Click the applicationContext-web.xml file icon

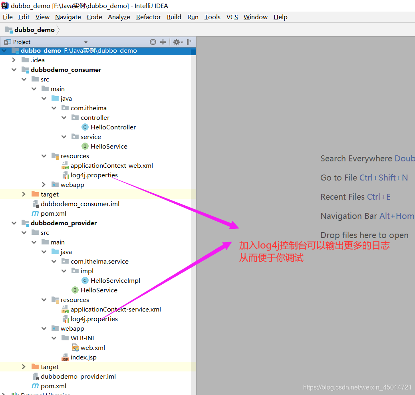click(65, 166)
